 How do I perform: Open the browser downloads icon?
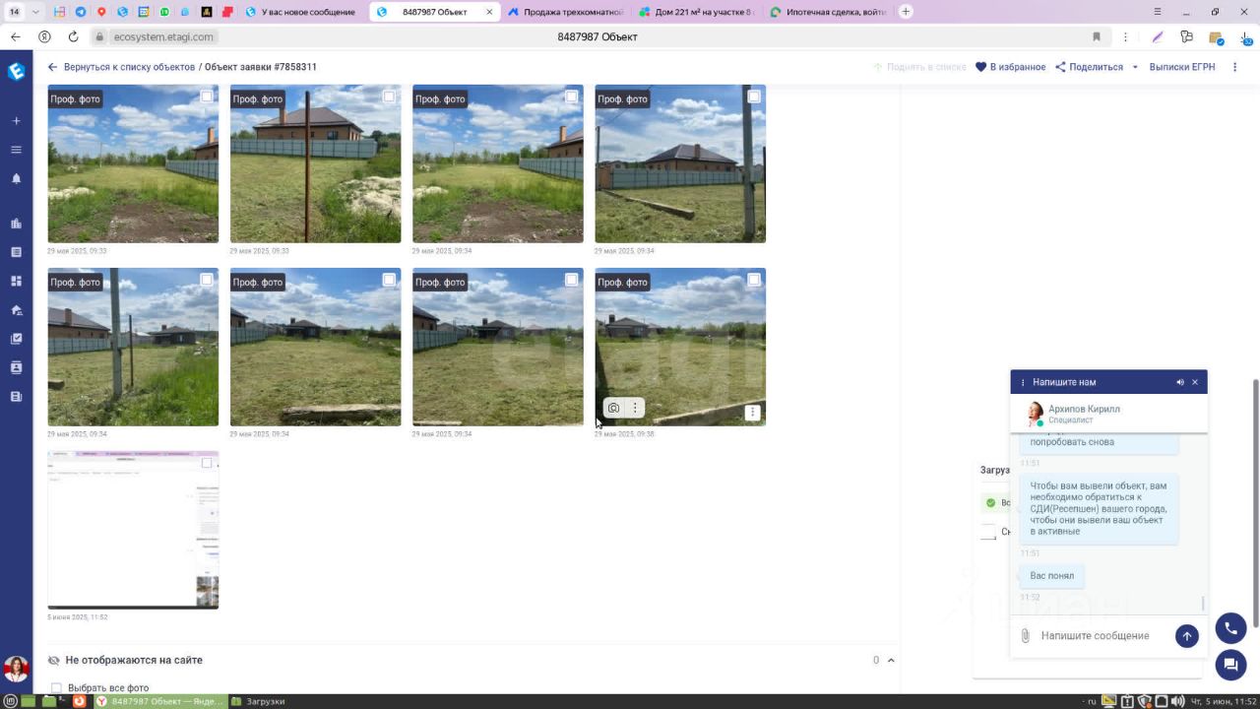pyautogui.click(x=1246, y=37)
